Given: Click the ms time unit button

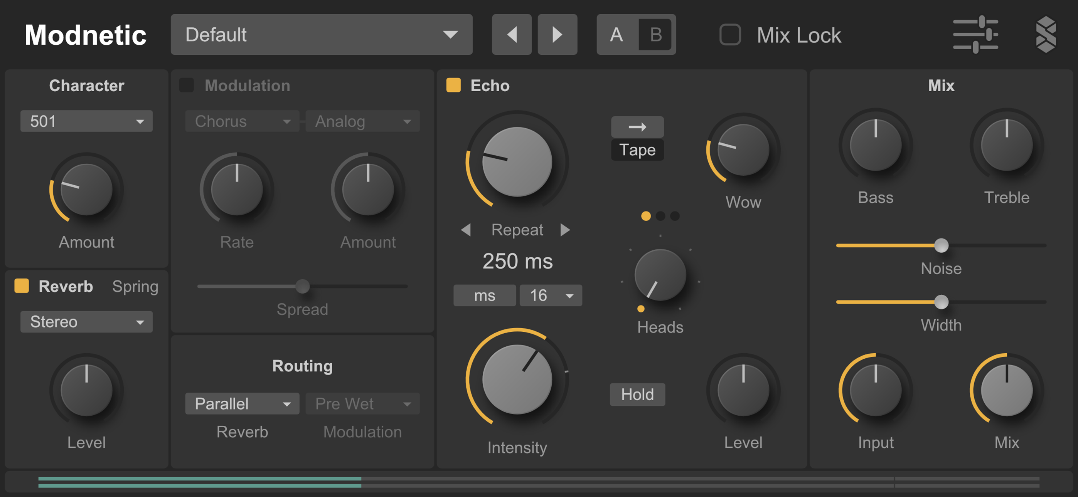Looking at the screenshot, I should [x=484, y=296].
